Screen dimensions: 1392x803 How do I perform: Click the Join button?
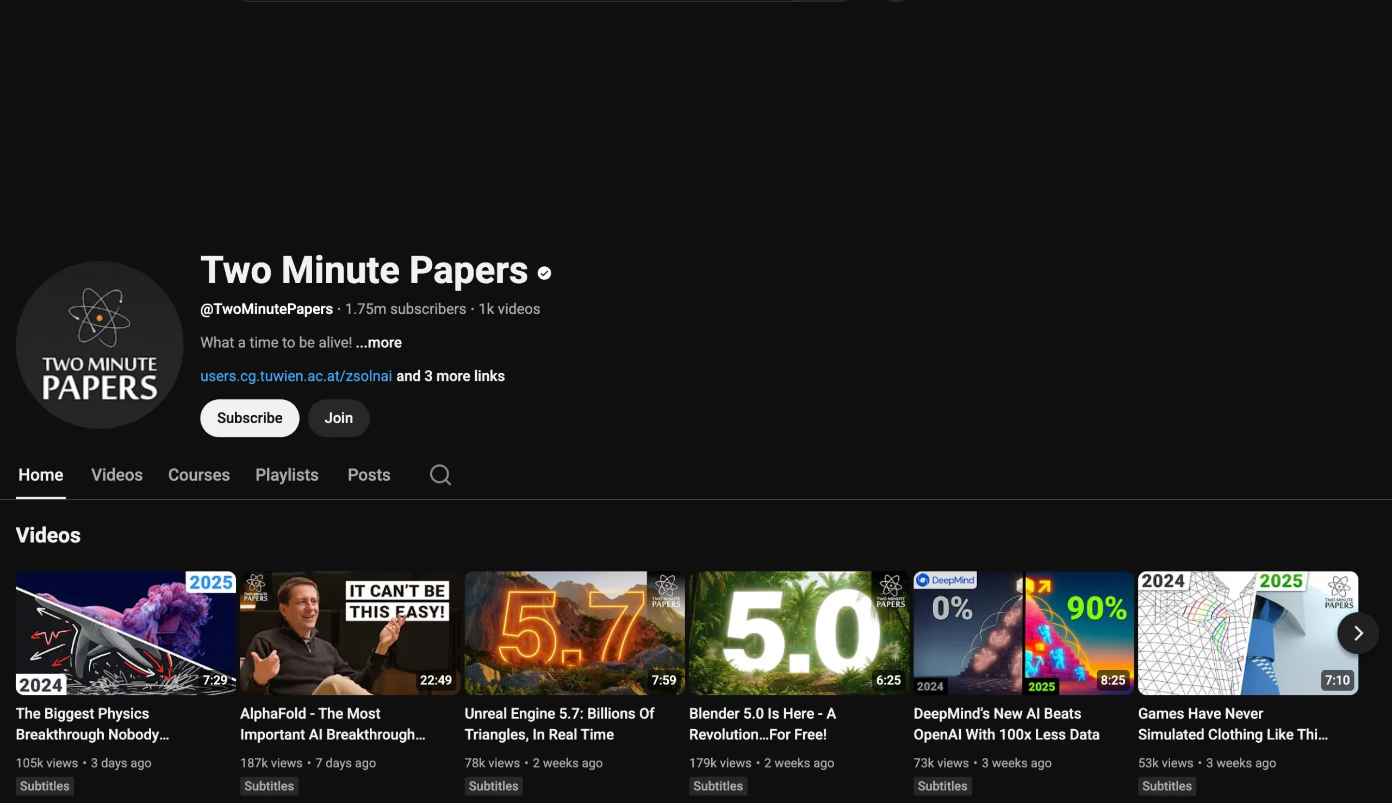click(338, 417)
